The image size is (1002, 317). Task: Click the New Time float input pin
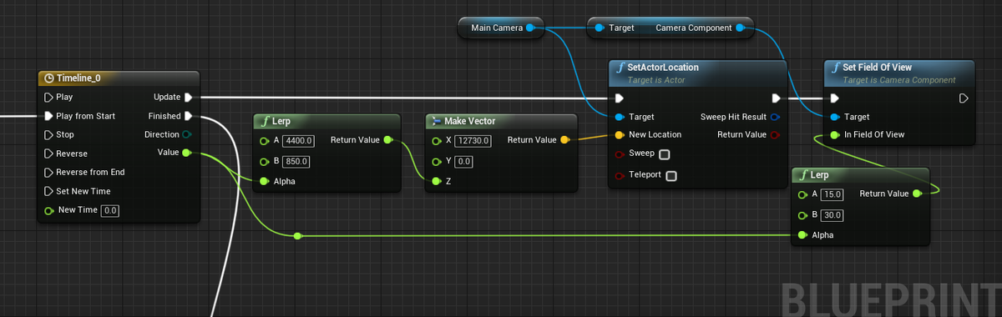(x=48, y=210)
